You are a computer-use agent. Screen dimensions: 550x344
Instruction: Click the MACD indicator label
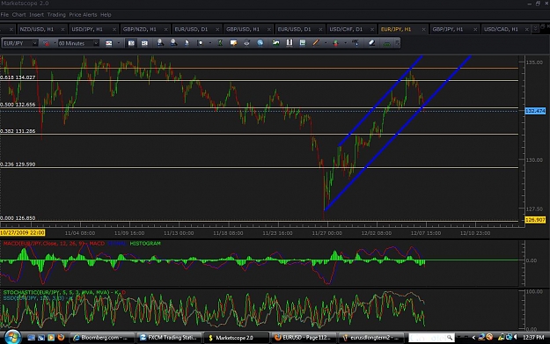click(54, 244)
